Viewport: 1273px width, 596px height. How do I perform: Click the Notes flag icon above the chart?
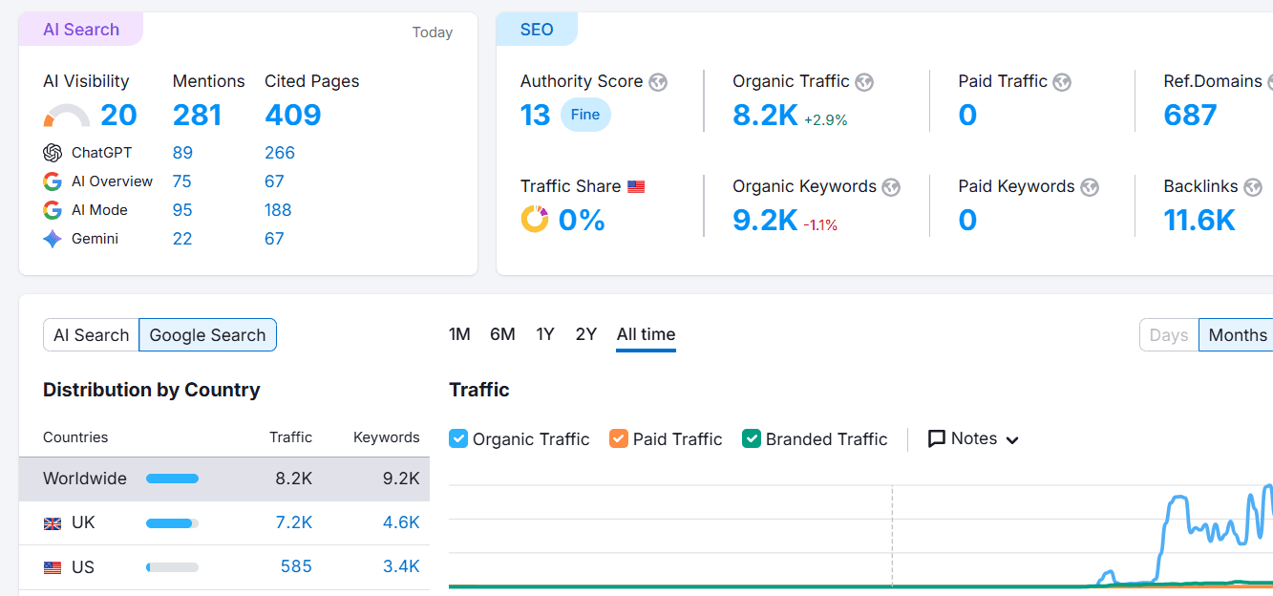pos(937,438)
